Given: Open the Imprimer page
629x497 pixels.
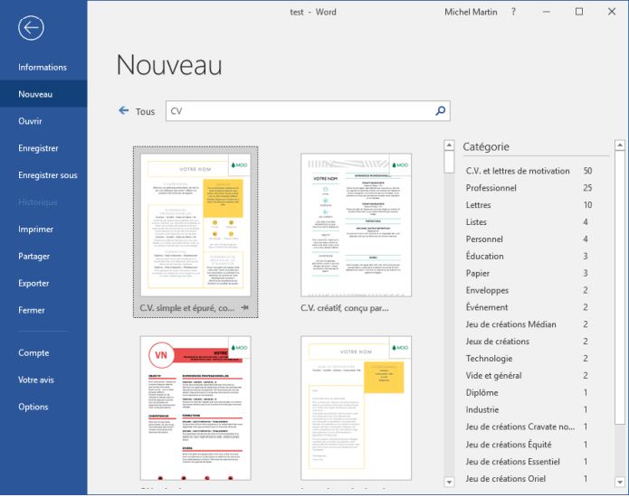Looking at the screenshot, I should click(x=36, y=230).
